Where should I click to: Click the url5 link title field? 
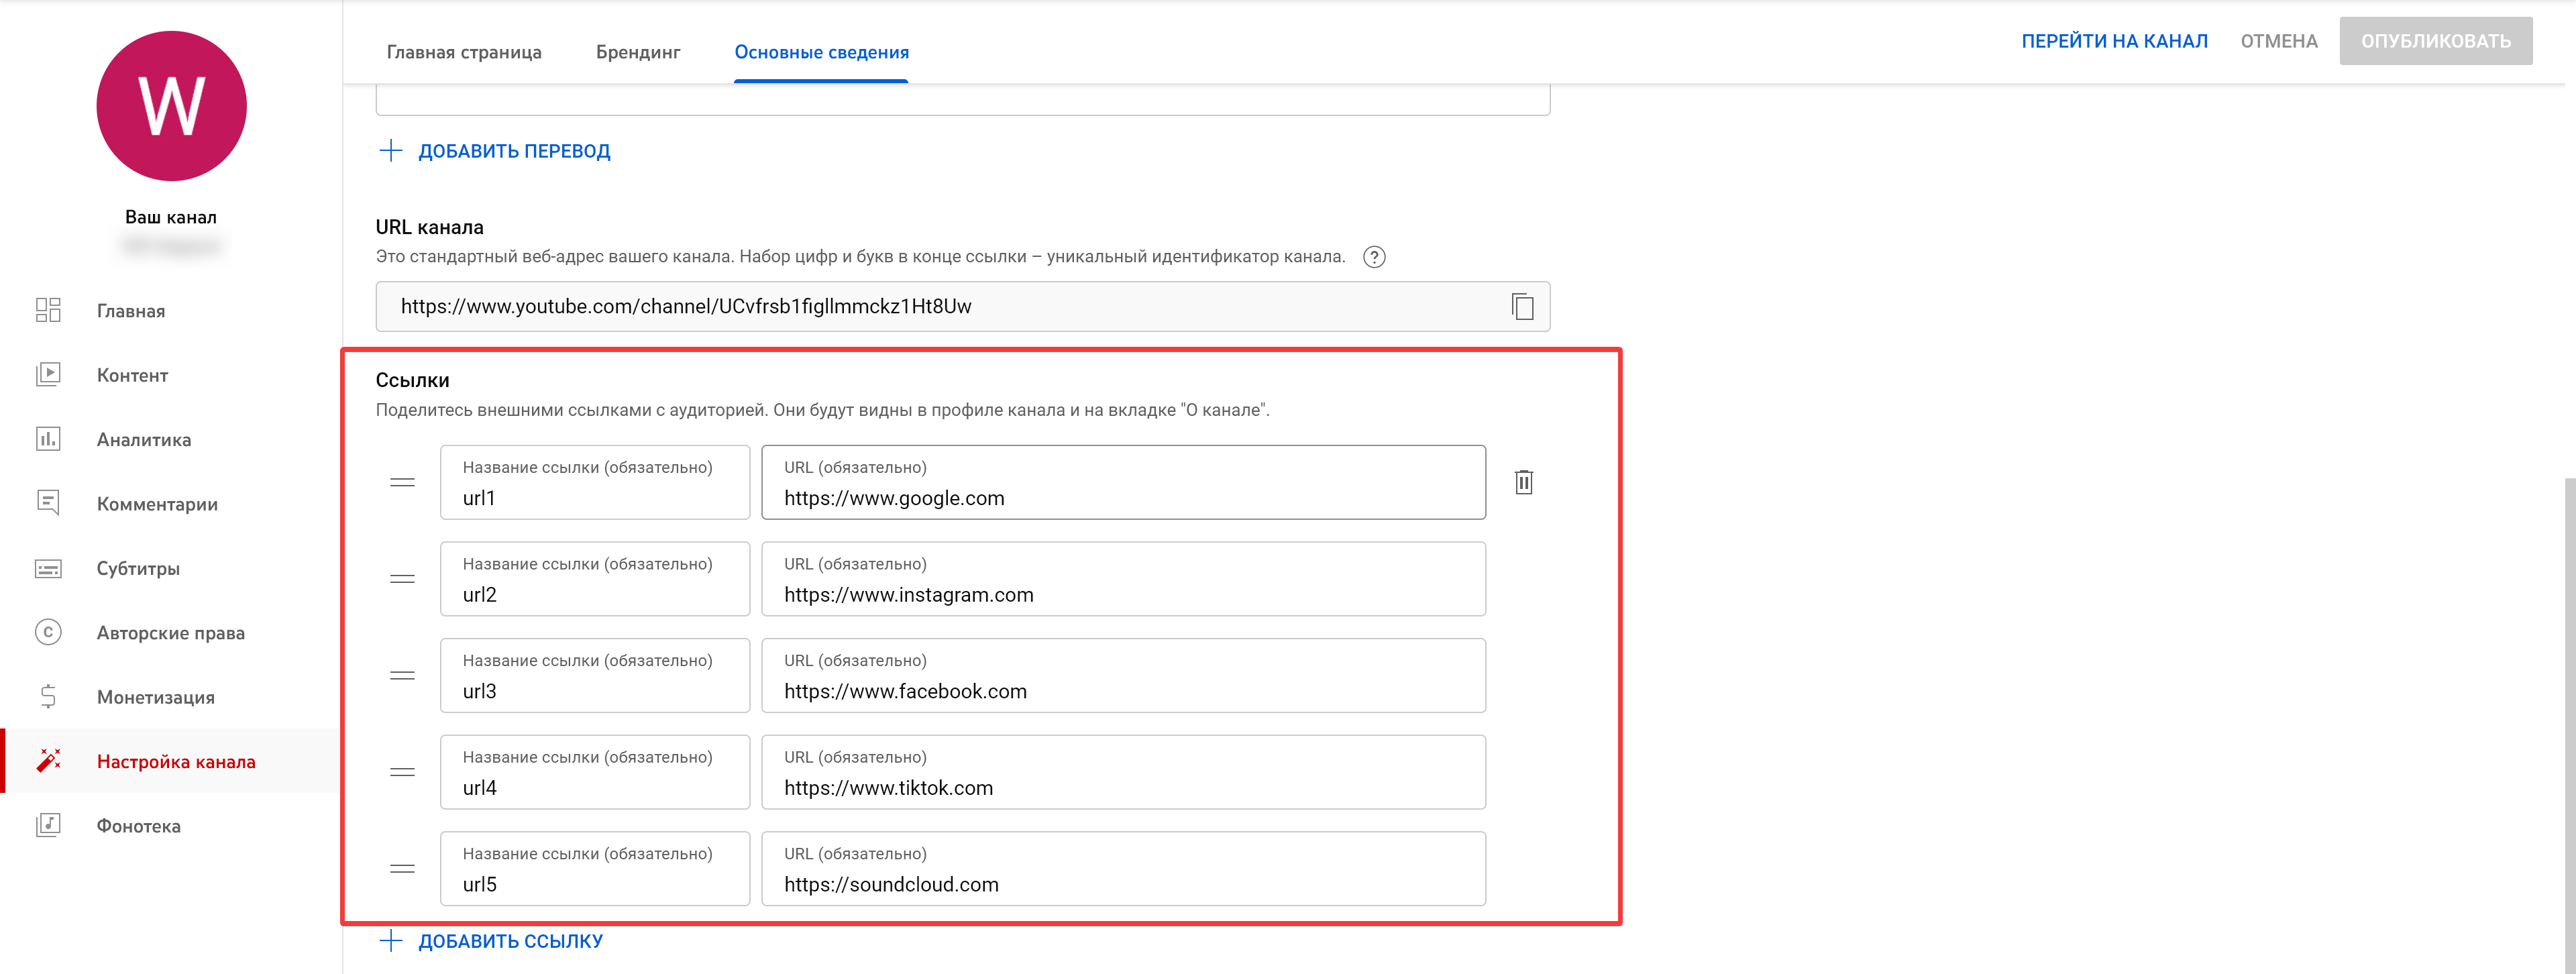point(594,883)
